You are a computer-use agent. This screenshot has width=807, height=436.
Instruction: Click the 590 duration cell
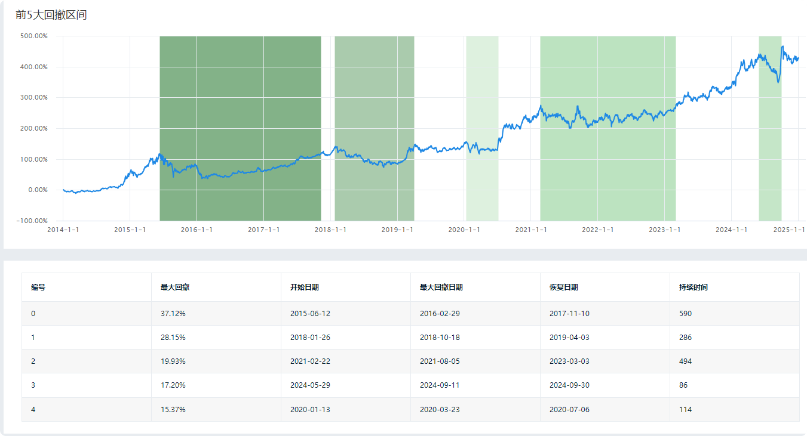coord(685,314)
